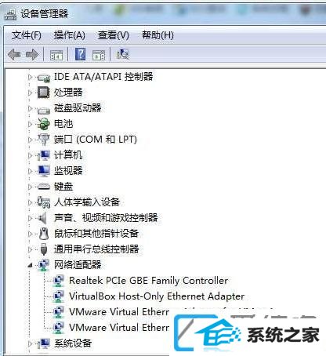Click the Back arrow toolbar icon
Image resolution: width=326 pixels, height=356 pixels.
click(x=14, y=55)
